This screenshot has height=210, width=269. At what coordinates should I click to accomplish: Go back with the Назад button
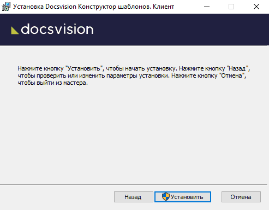coord(134,197)
